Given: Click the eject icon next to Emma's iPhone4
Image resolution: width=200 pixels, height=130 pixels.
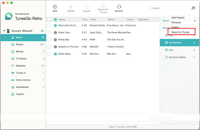Looking at the screenshot, I should tap(42, 31).
